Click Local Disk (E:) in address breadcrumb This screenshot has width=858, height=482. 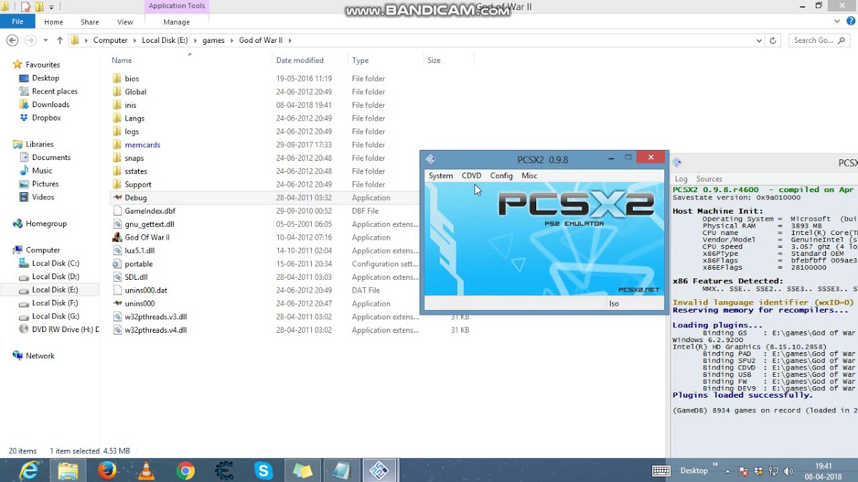(165, 40)
